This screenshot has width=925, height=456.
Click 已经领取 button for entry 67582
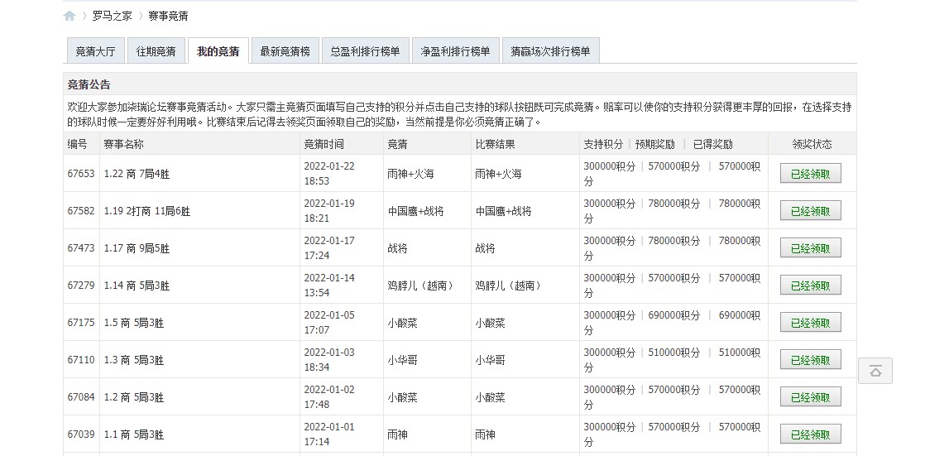(x=810, y=211)
